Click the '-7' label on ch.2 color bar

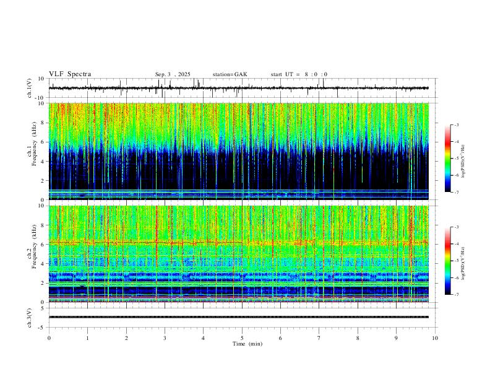coord(456,295)
